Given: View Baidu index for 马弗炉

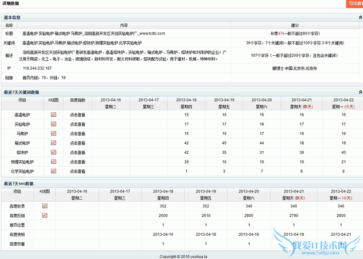Looking at the screenshot, I should (78, 133).
